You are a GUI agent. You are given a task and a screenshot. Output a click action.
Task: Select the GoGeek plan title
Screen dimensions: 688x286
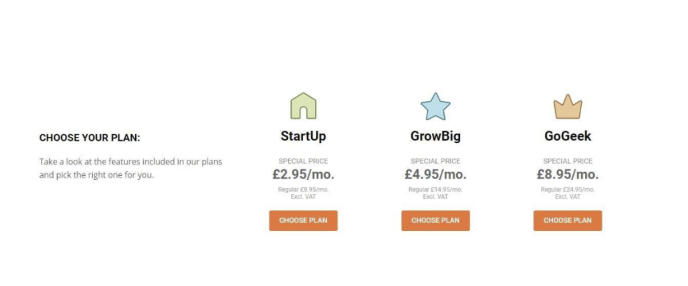[x=567, y=136]
